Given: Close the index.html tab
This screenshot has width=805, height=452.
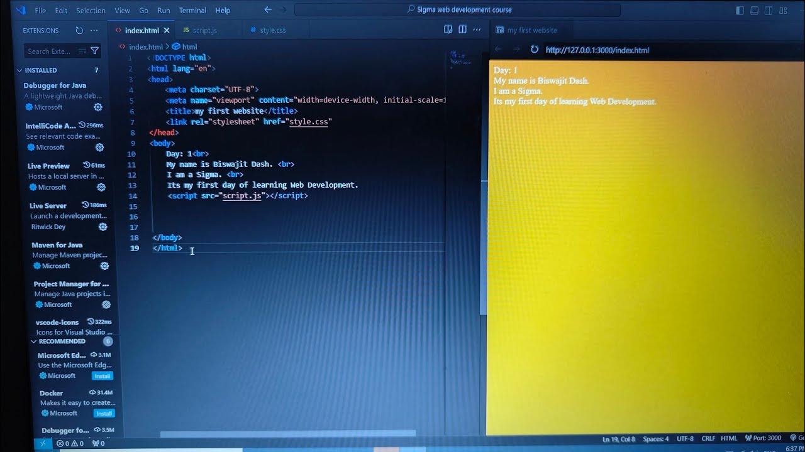Looking at the screenshot, I should [x=167, y=30].
